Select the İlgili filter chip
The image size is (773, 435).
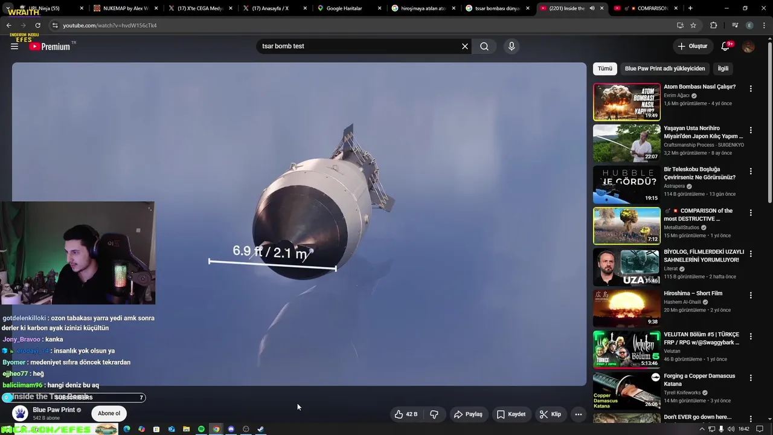click(723, 69)
